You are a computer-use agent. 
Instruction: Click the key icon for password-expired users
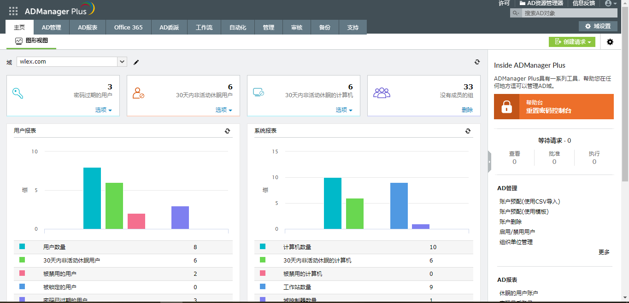point(18,93)
